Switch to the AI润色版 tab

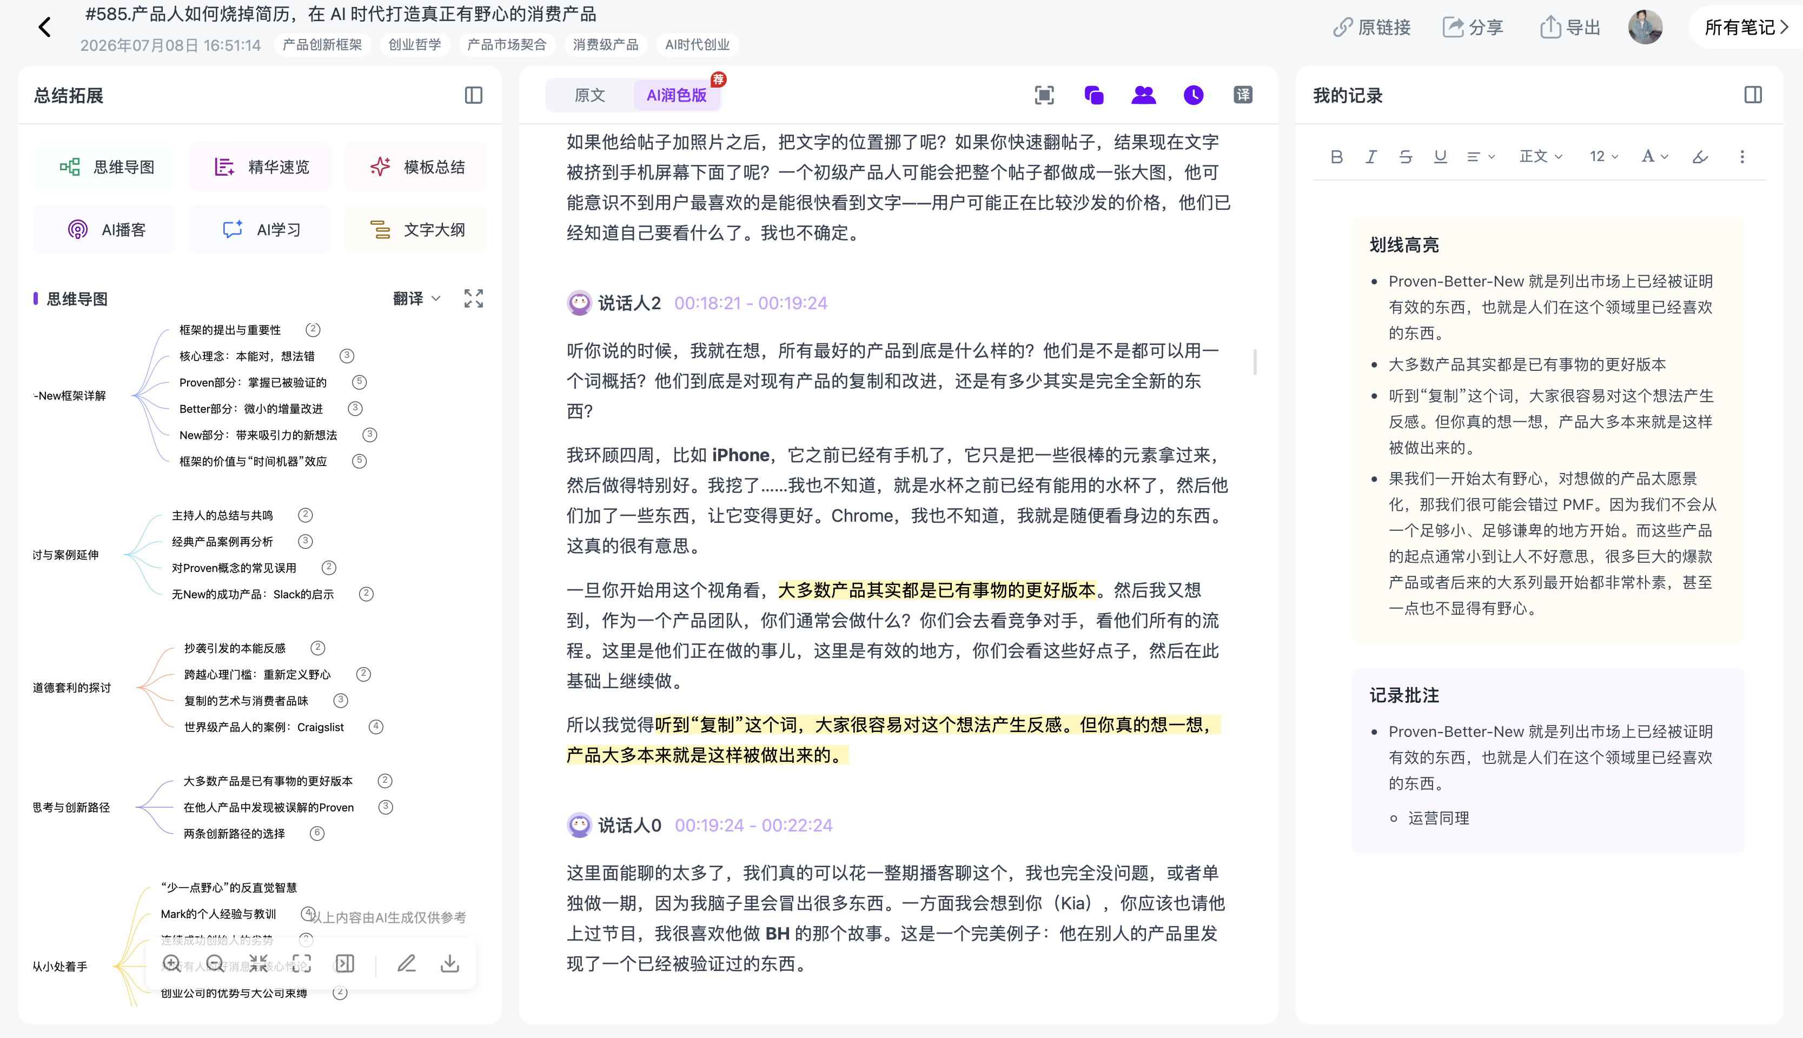[x=677, y=96]
